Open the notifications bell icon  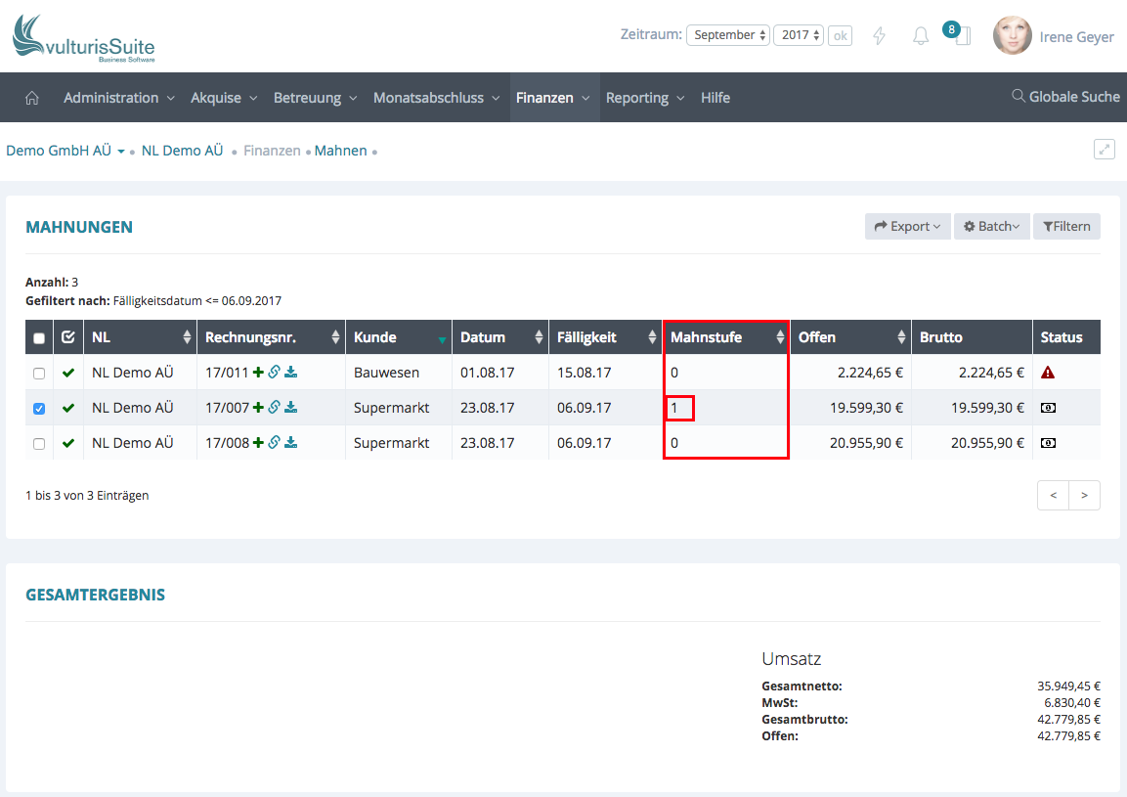921,37
